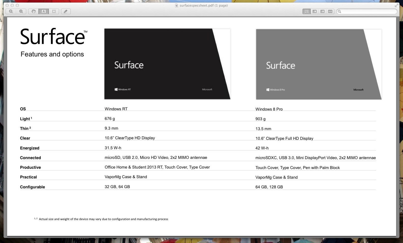Click the '31.5 W-h' battery value

pyautogui.click(x=113, y=148)
